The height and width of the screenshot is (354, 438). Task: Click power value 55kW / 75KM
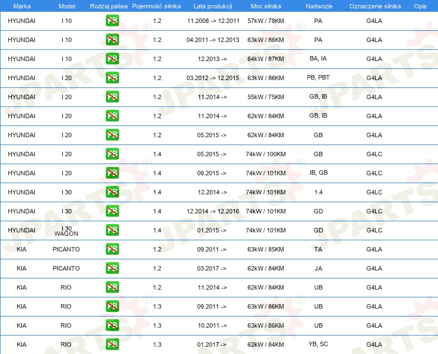265,97
